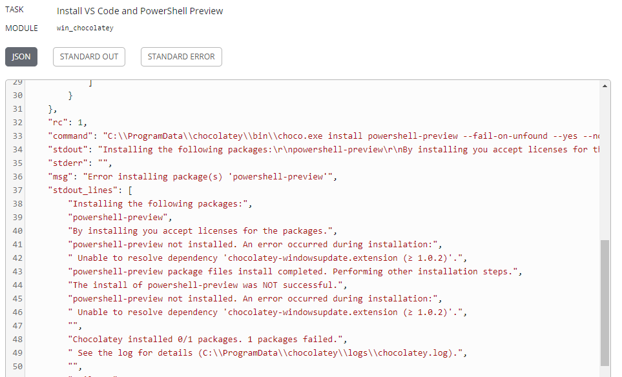
Task: Click the vertical scrollbar thumb
Action: (605, 303)
